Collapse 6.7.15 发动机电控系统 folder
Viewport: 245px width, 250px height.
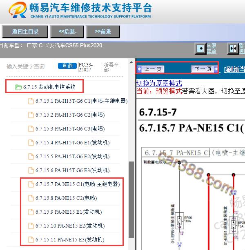[x=49, y=87]
